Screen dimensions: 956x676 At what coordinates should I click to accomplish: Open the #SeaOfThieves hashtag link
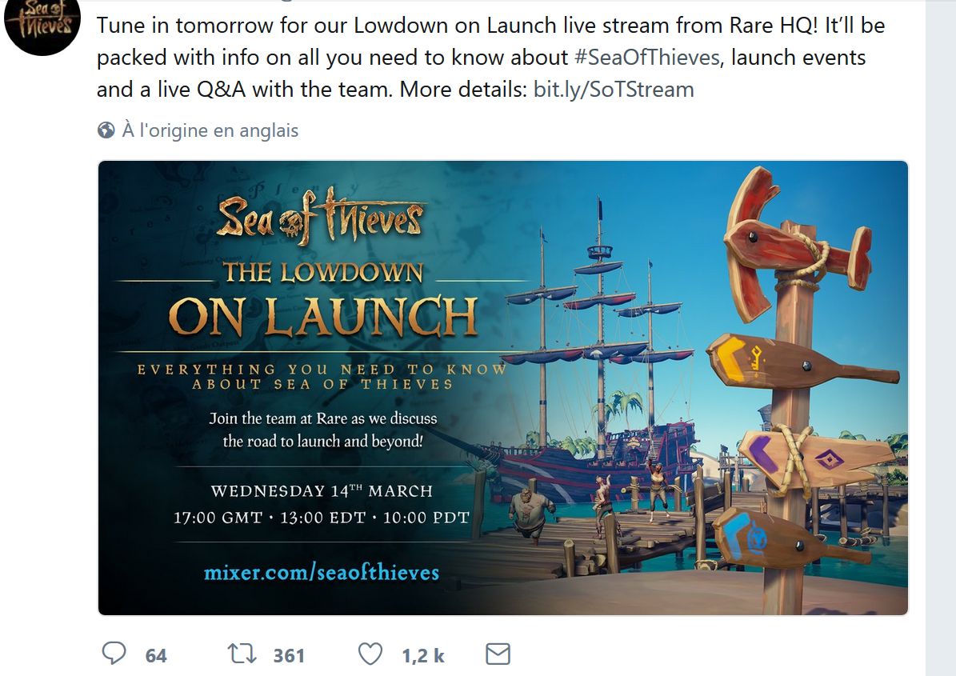click(x=647, y=58)
